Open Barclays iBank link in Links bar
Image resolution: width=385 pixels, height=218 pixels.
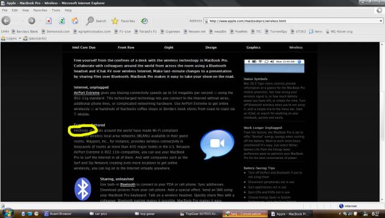point(25,31)
